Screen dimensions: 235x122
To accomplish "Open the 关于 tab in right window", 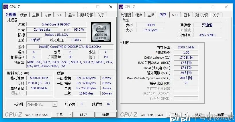I will tap(216, 15).
